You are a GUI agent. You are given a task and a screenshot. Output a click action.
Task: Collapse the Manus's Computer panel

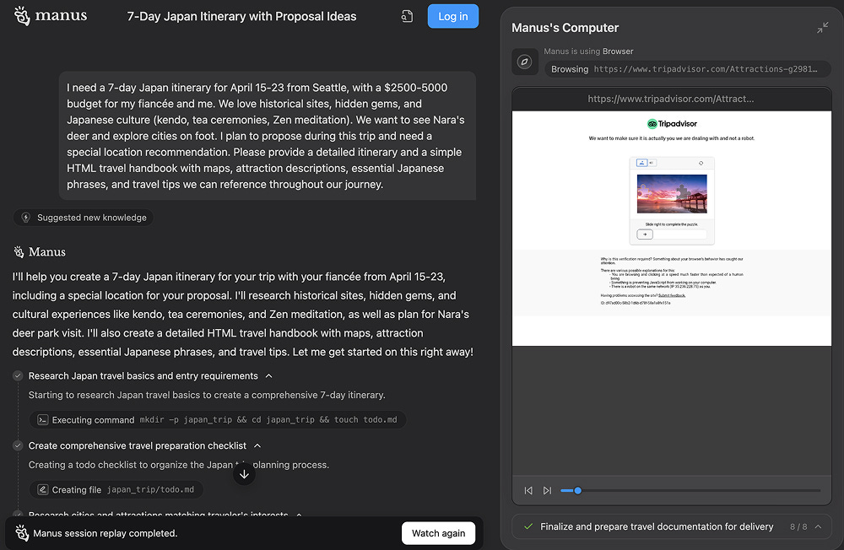tap(822, 28)
